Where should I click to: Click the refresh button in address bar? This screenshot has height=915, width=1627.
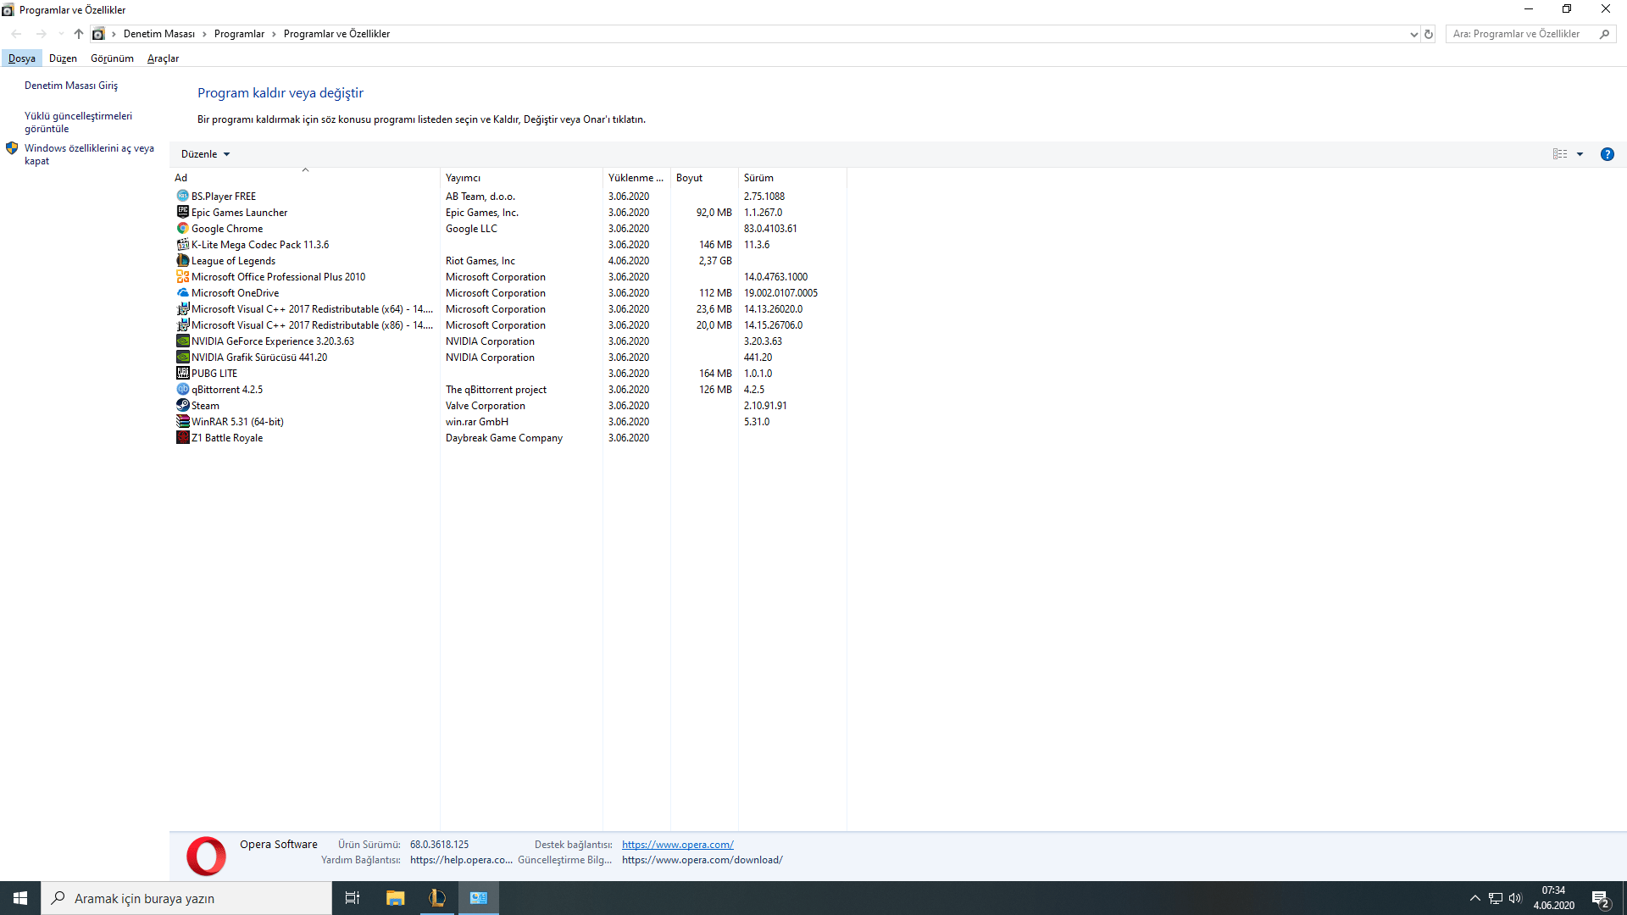point(1429,34)
